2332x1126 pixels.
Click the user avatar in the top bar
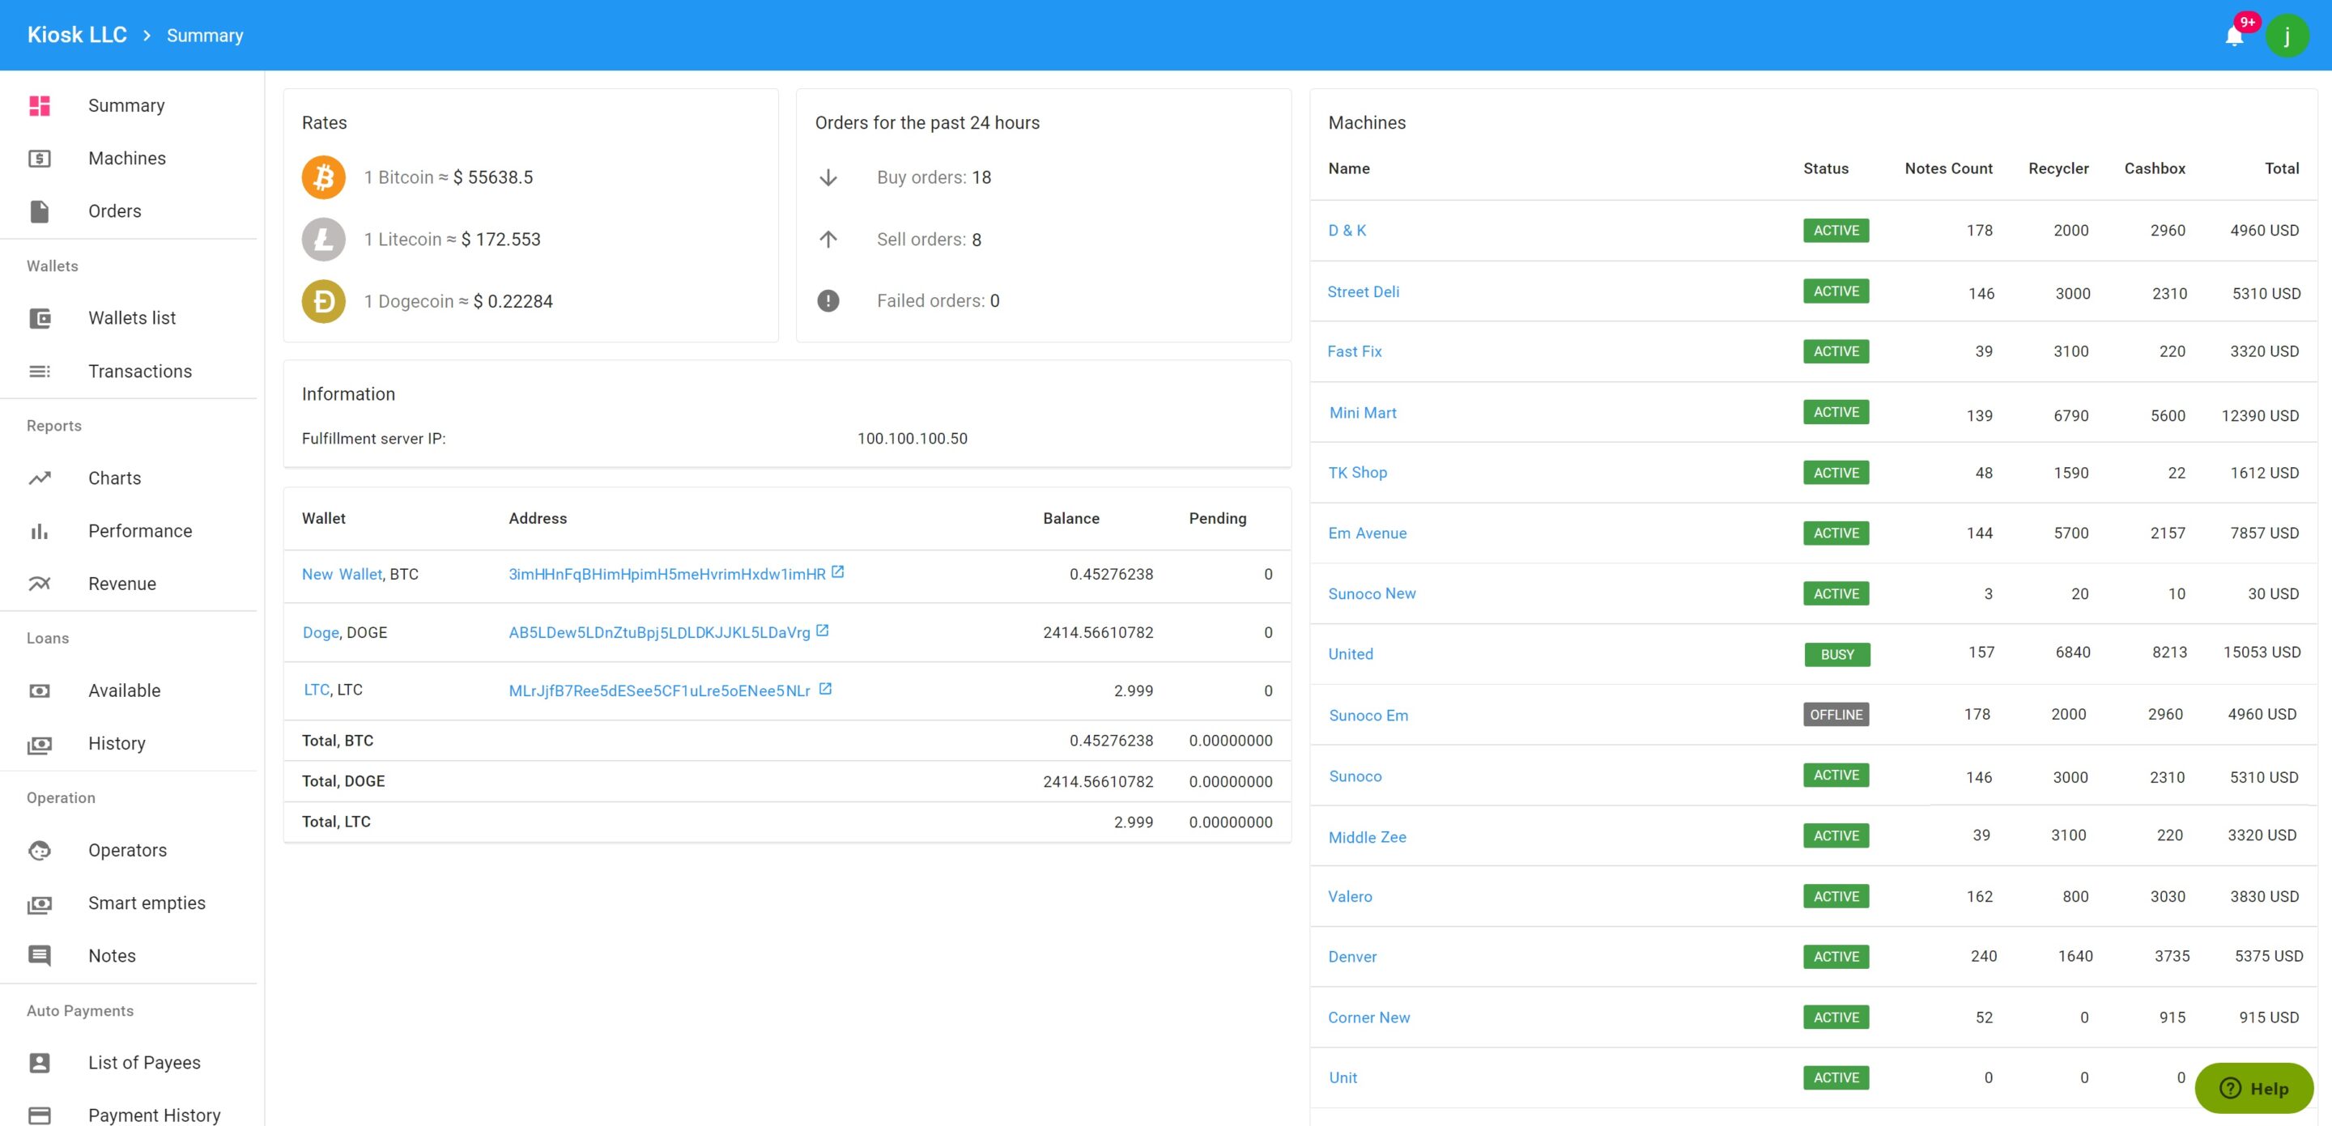tap(2287, 36)
